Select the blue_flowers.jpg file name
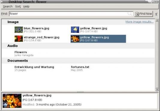 coord(36,28)
